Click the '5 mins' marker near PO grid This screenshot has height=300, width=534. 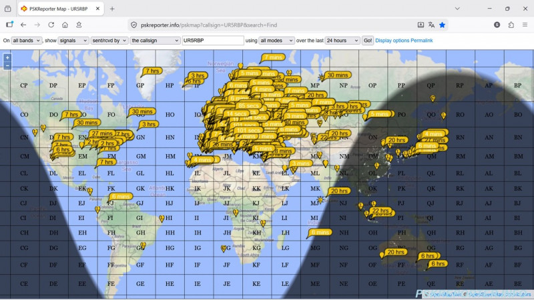click(380, 114)
